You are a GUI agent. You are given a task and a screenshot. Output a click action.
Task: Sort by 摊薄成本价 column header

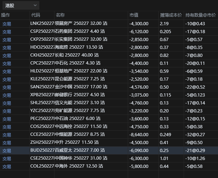click(x=171, y=15)
